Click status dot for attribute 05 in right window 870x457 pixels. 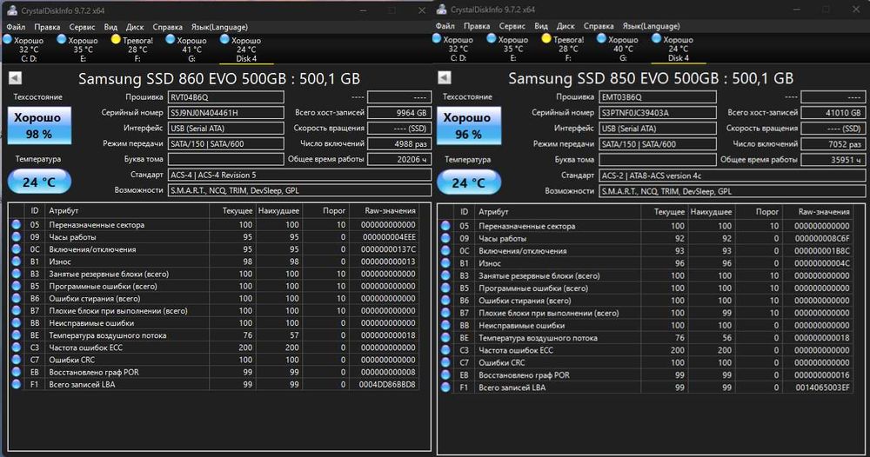pos(445,225)
